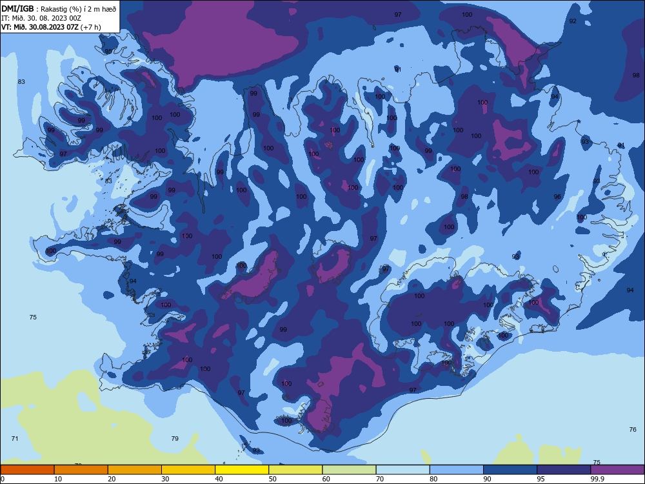The width and height of the screenshot is (645, 484).
Task: Select the indigo 95–99.9 legend swatch
Action: pyautogui.click(x=564, y=470)
